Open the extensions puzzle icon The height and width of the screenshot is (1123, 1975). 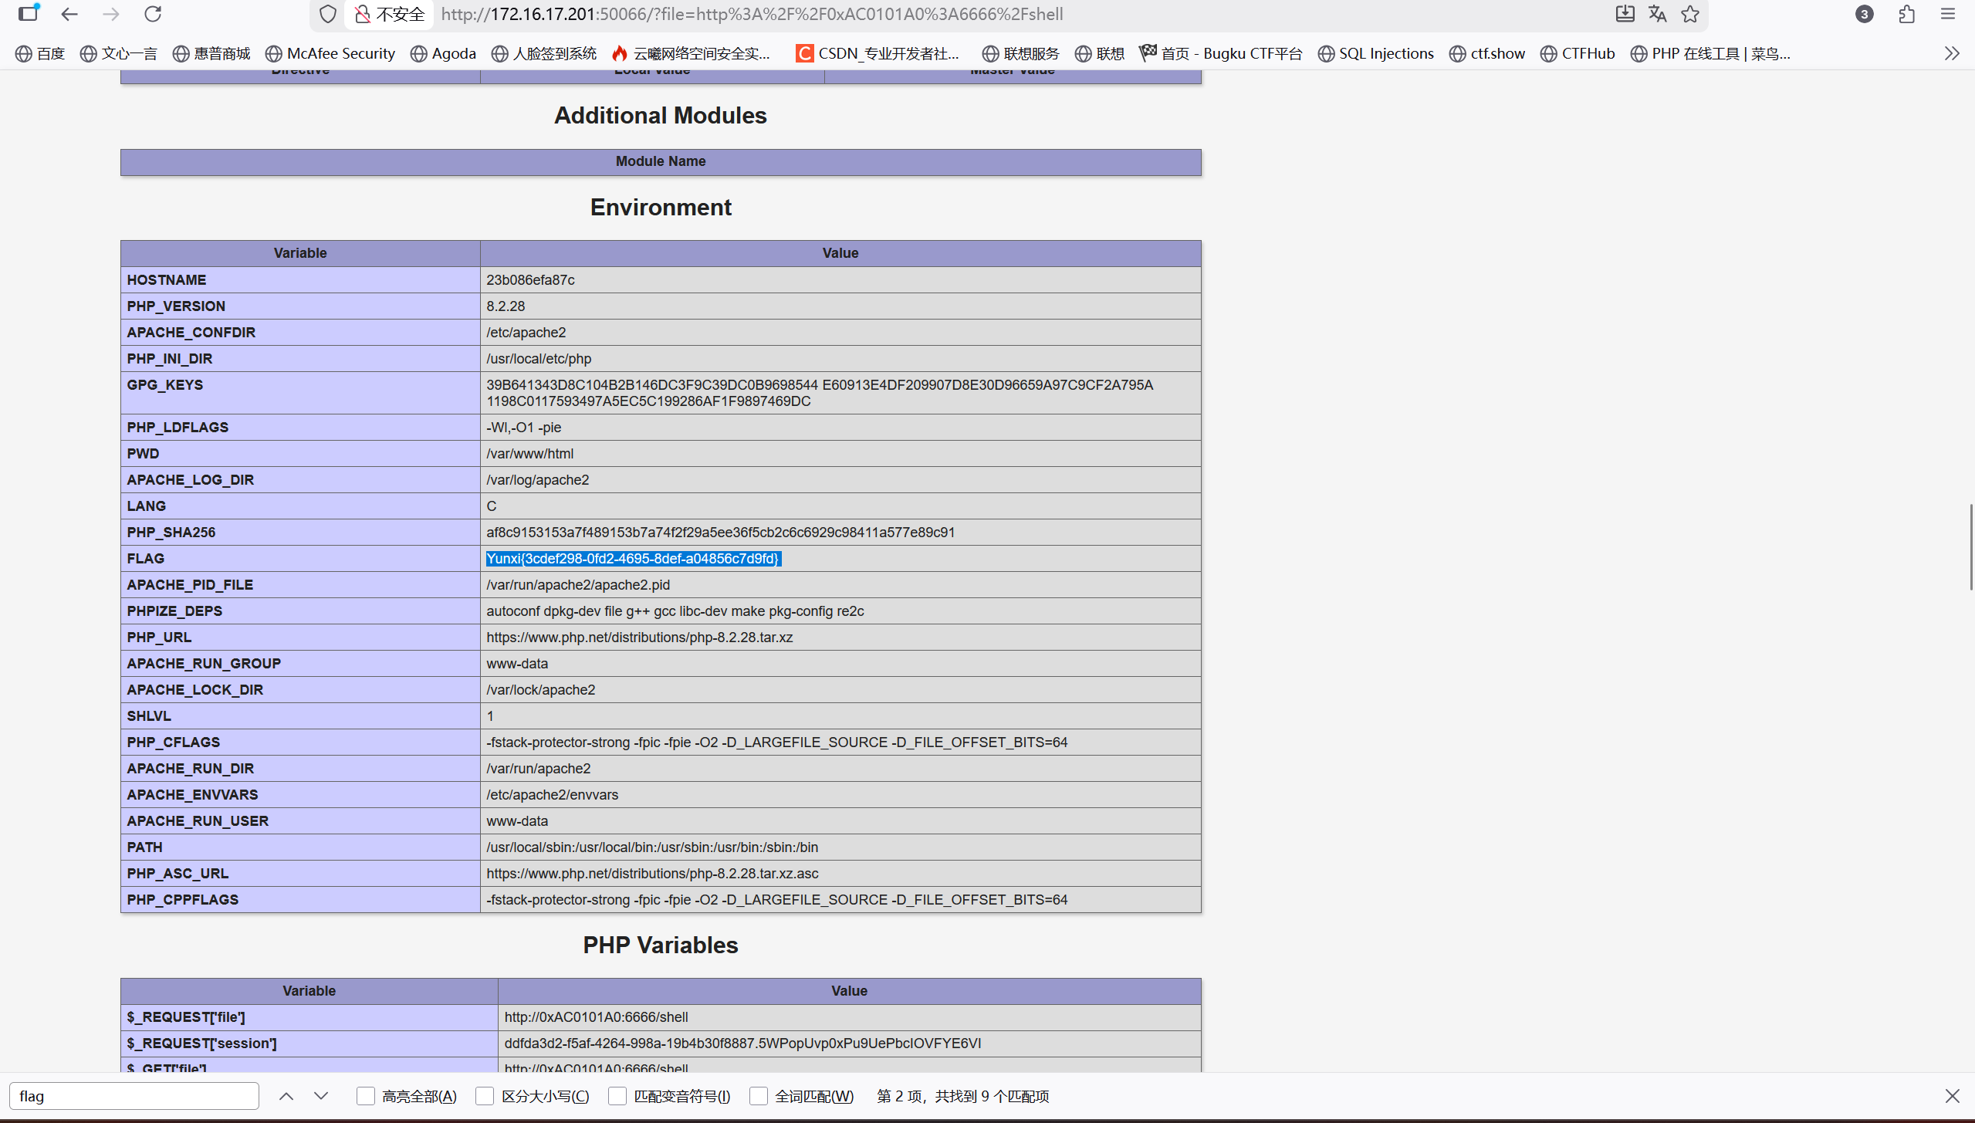(1906, 14)
